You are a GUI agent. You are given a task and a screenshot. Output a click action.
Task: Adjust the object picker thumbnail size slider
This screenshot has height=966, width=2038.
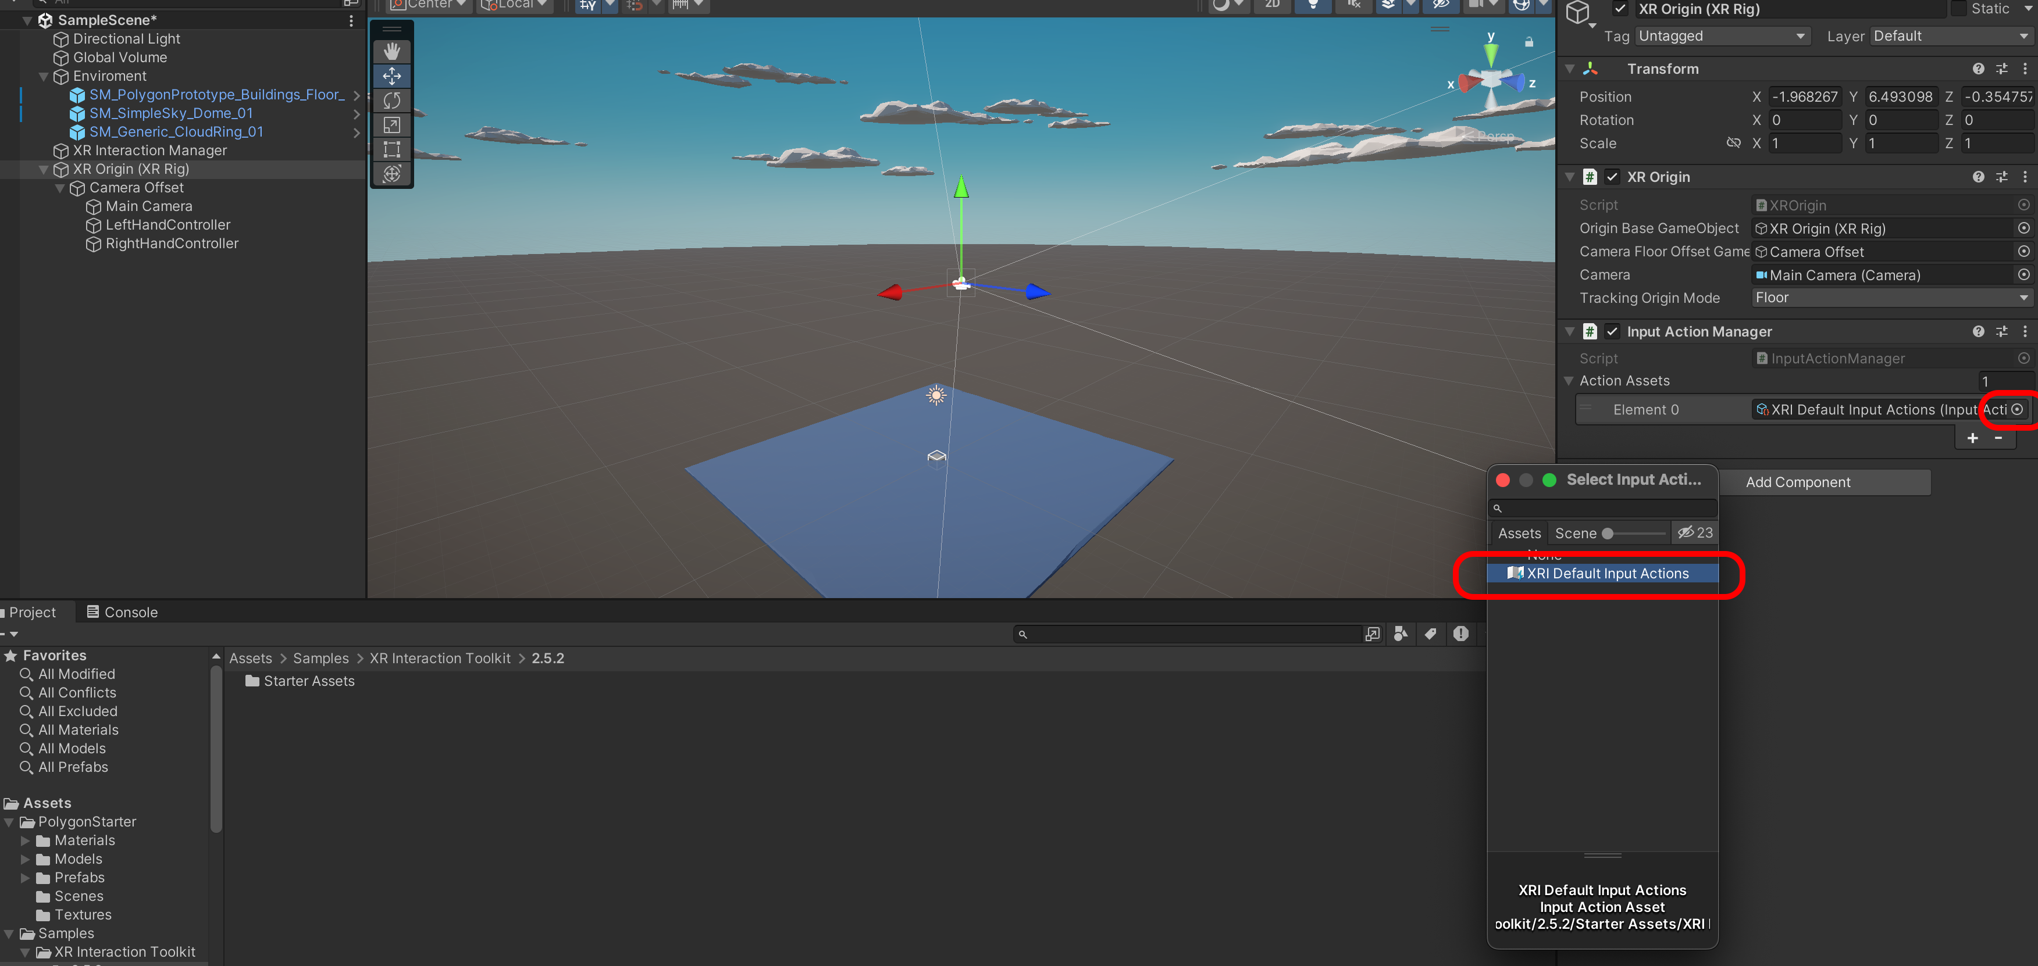point(1608,534)
